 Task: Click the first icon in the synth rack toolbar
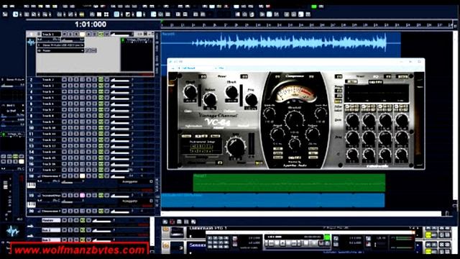165,222
